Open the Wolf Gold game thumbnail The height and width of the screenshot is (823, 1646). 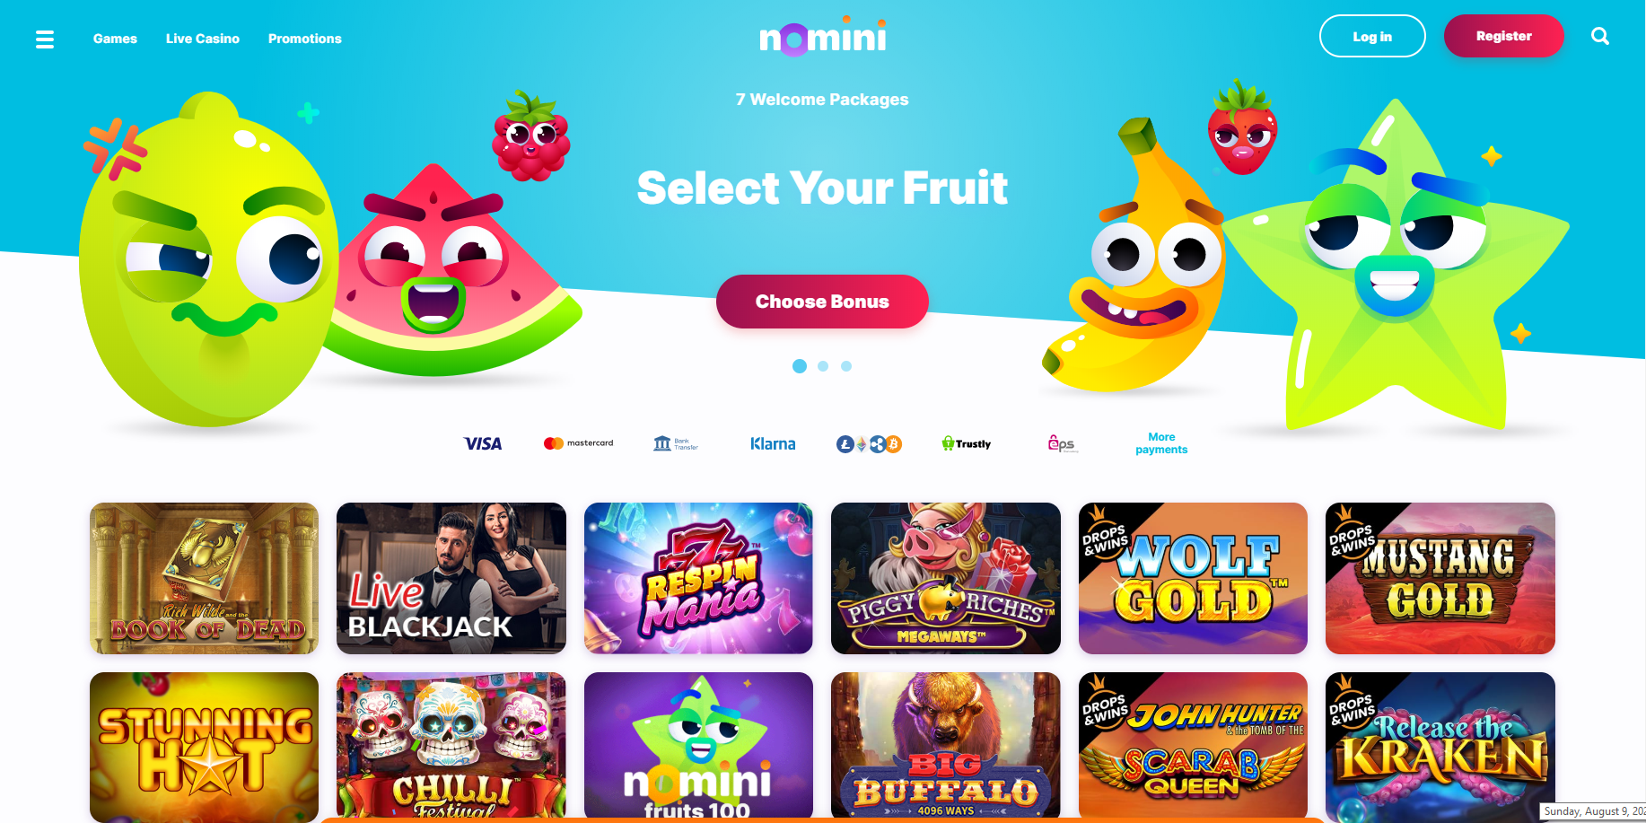1193,578
